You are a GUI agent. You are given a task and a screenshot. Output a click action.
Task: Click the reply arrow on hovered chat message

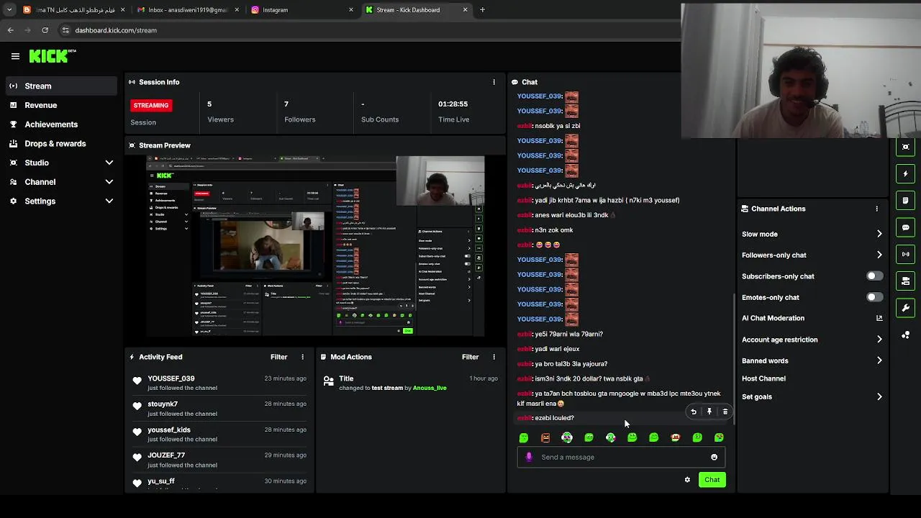694,412
